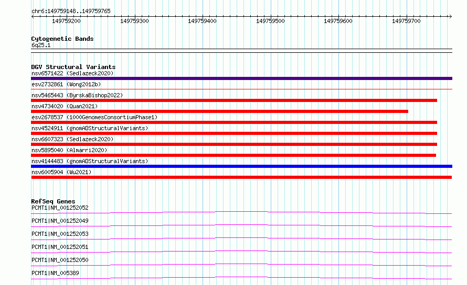Click ruler position 149759200
Screen dimensions: 467x285
67,21
